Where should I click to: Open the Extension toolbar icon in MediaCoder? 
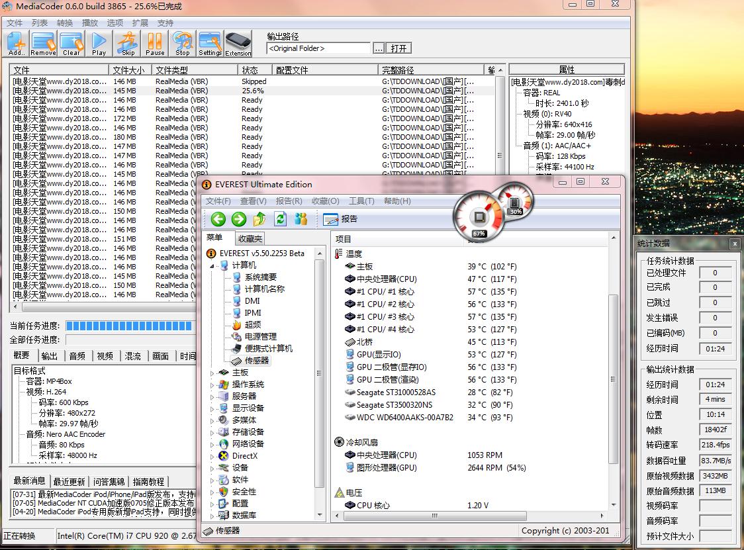(x=238, y=44)
